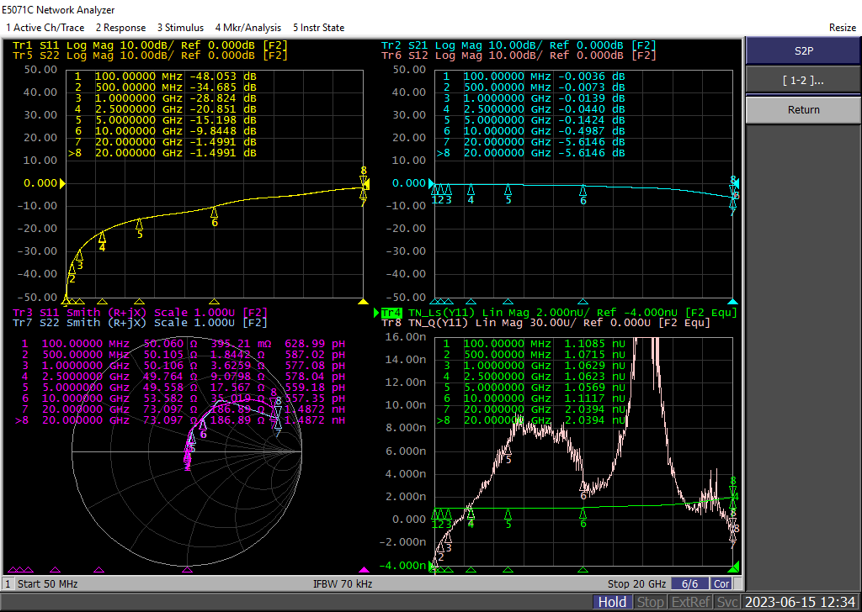
Task: Click marker 5 on the cyan S21 trace
Action: (508, 193)
